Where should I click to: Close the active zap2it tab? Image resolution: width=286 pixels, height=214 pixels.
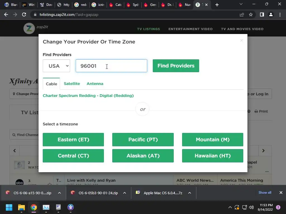206,5
